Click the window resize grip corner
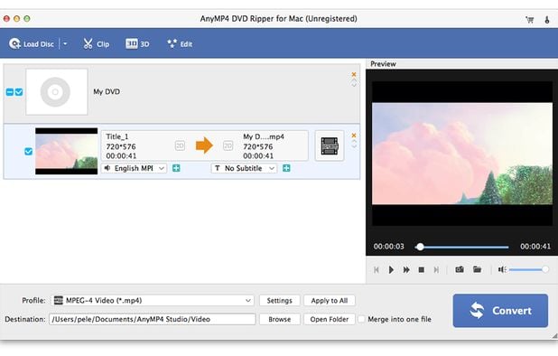This screenshot has width=558, height=356. point(554,336)
